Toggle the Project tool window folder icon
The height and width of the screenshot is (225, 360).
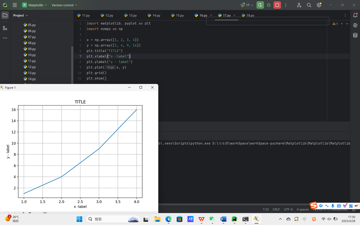(x=5, y=15)
